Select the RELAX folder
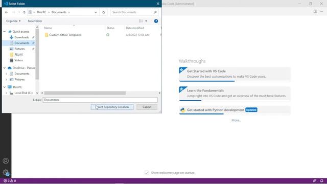Viewport: 327px width, 184px height. (x=18, y=55)
